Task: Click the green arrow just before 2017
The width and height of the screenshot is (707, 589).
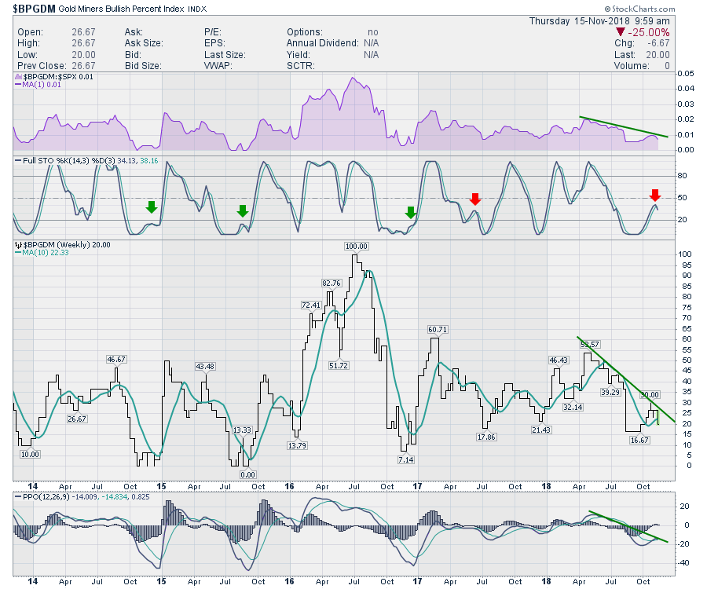Action: click(x=410, y=211)
